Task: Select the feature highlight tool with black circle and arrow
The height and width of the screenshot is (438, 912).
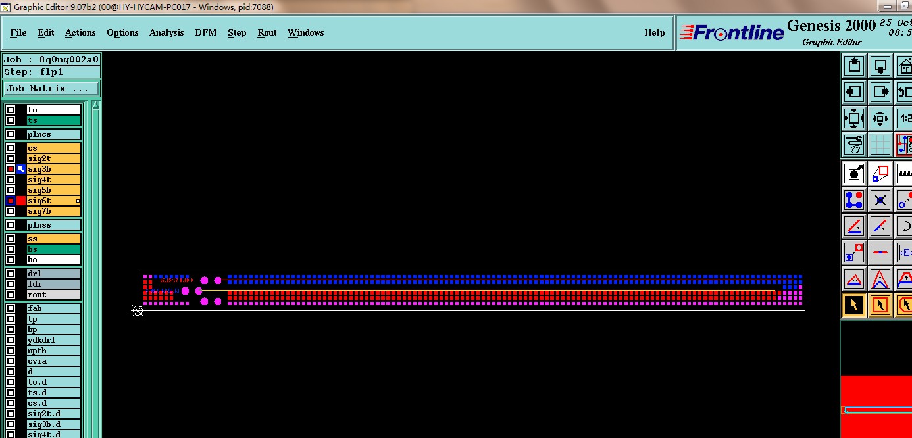Action: click(x=854, y=174)
